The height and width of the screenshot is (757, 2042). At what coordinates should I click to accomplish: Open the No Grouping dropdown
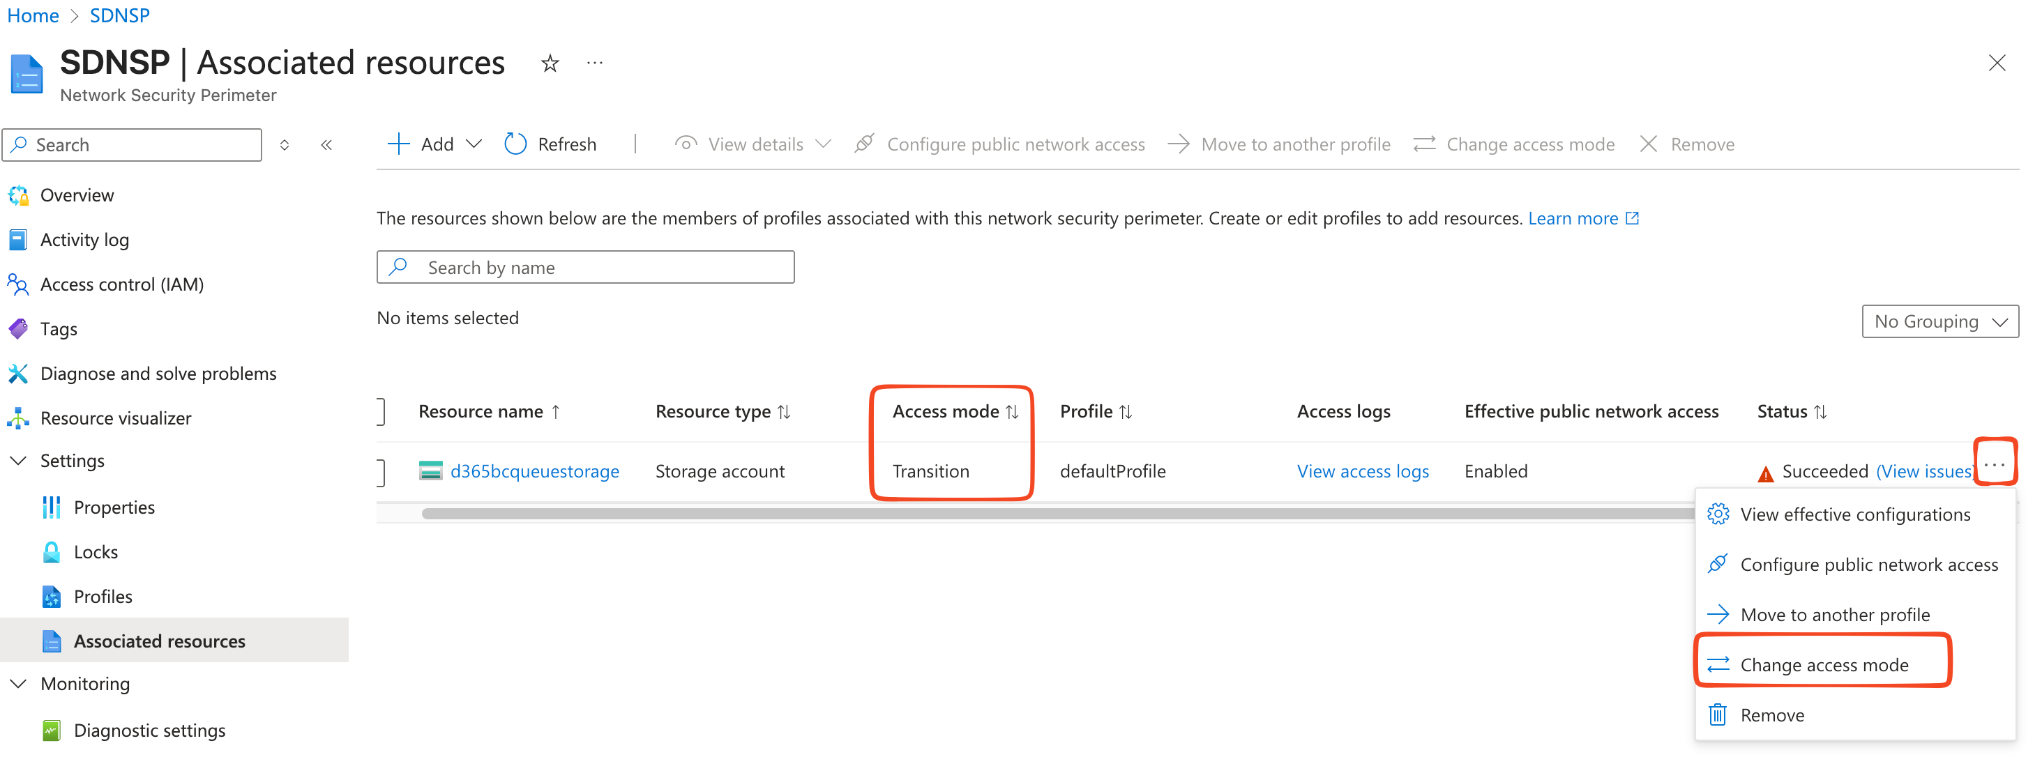point(1938,322)
